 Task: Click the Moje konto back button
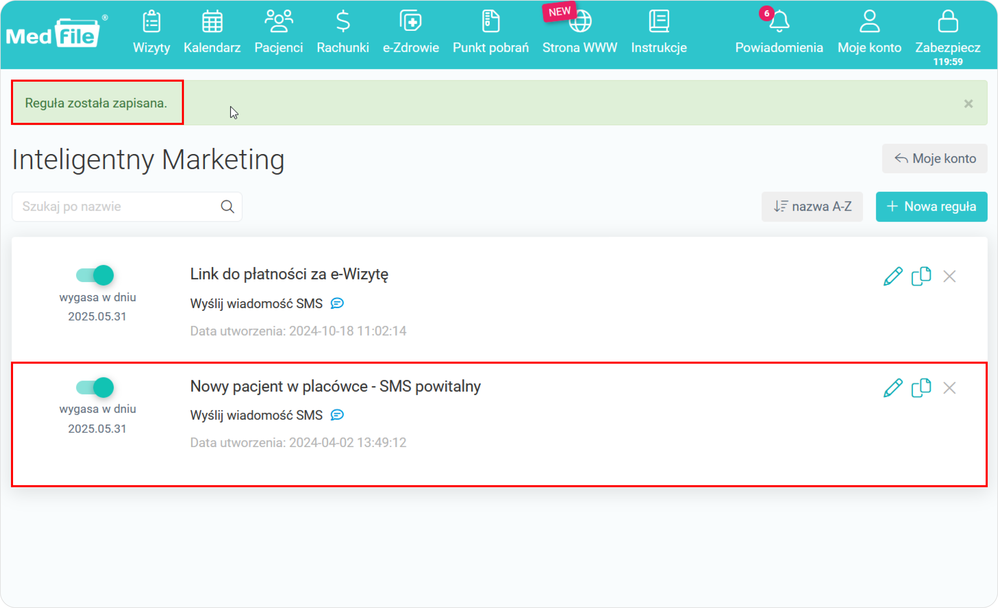coord(935,159)
